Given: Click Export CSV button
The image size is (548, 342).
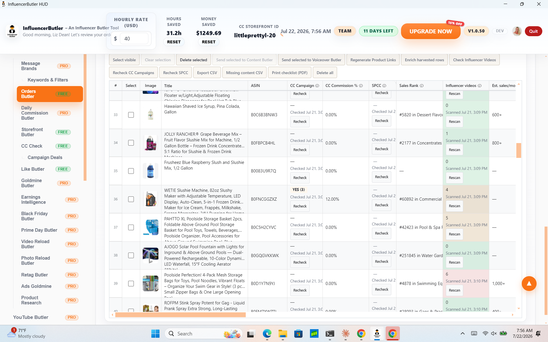Looking at the screenshot, I should tap(207, 73).
